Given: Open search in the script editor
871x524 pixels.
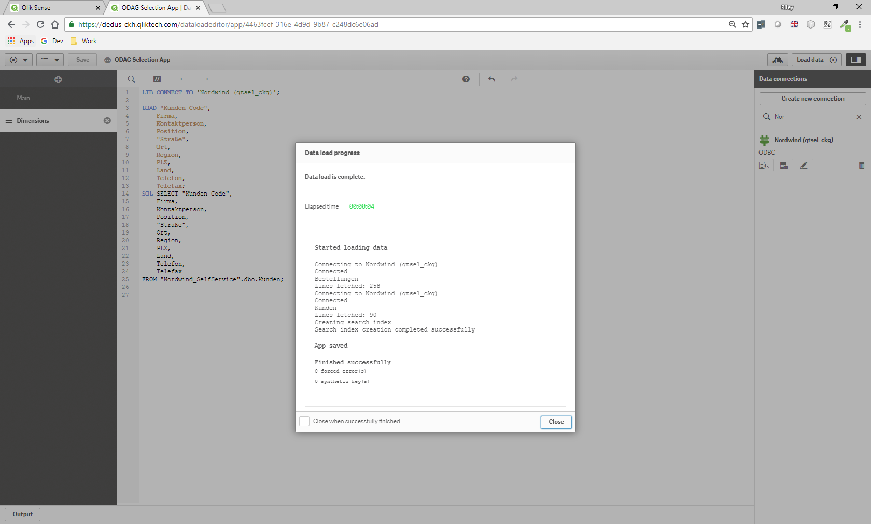Looking at the screenshot, I should [x=131, y=79].
